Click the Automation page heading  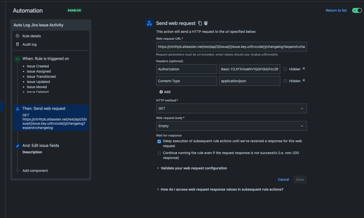(28, 11)
